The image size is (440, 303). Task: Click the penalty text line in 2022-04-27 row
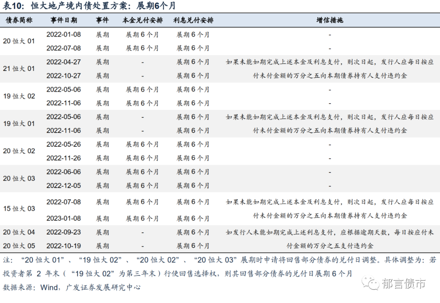[330, 62]
